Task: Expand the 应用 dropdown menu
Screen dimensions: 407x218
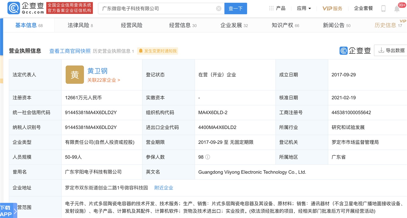Action: (x=304, y=8)
